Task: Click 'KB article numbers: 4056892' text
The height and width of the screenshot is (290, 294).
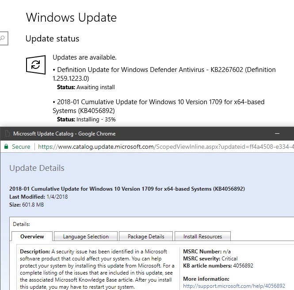Action: (218, 265)
